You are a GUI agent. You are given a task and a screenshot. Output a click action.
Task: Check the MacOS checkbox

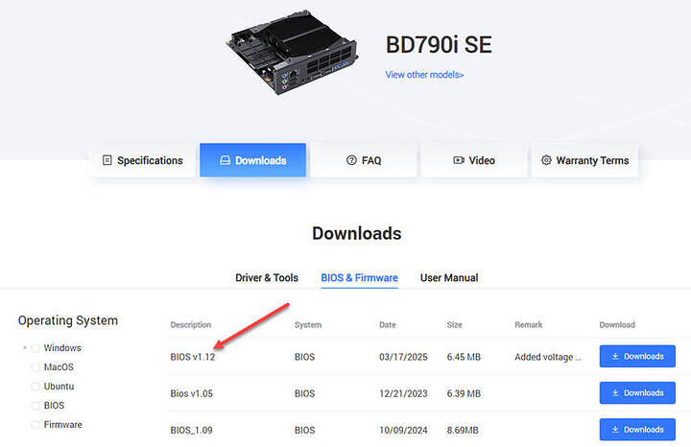(x=36, y=367)
